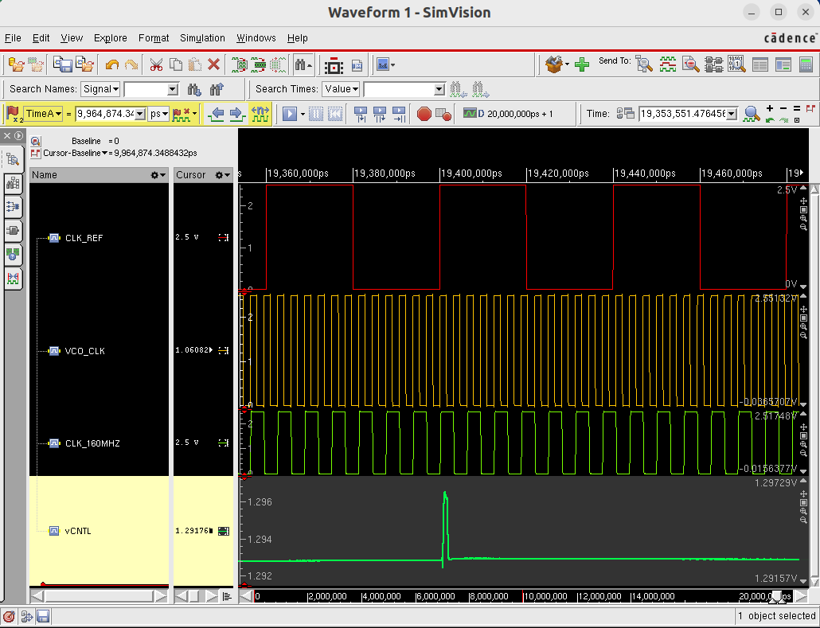Click the red Stop simulation button
Image resolution: width=820 pixels, height=628 pixels.
tap(424, 114)
